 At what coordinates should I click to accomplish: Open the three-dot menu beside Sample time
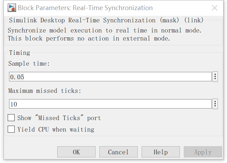pos(215,76)
